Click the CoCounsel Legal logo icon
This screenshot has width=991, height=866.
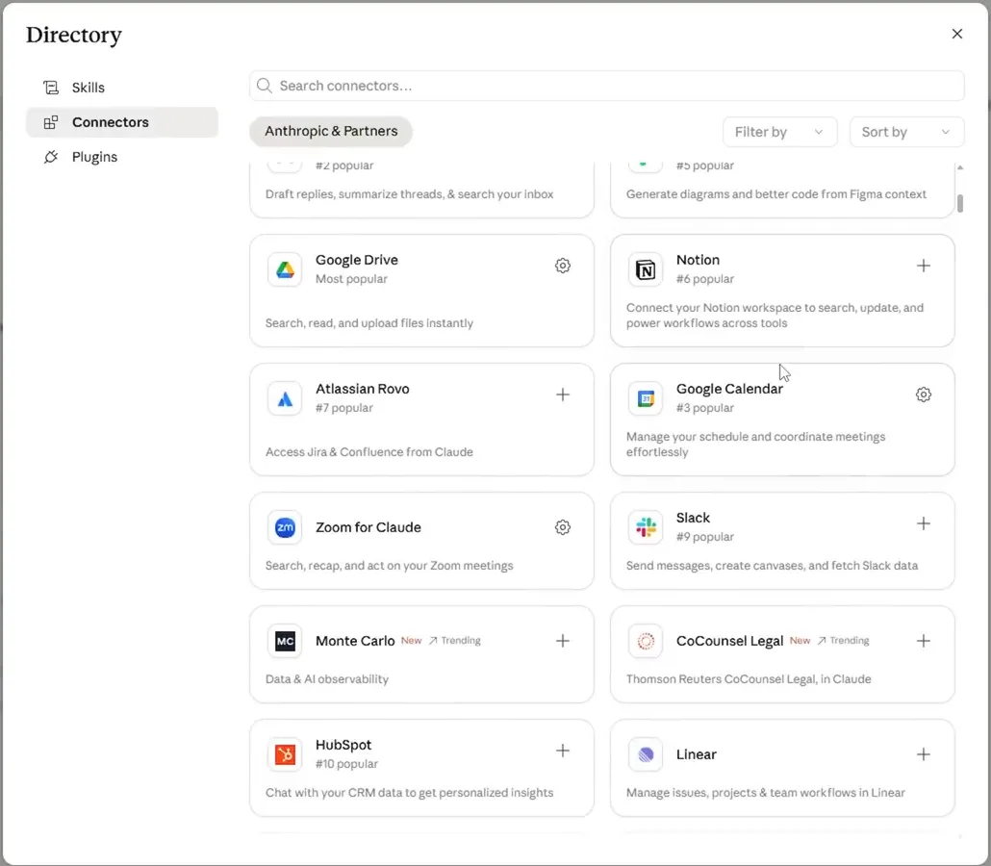click(x=646, y=641)
